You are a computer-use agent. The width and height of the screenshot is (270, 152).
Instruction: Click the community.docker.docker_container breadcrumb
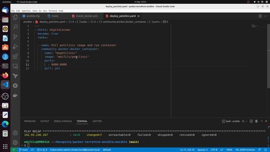123,22
